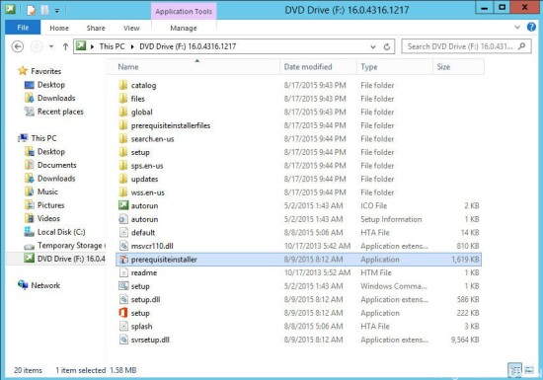The image size is (543, 380).
Task: Select This PC in navigation pane
Action: pyautogui.click(x=43, y=138)
